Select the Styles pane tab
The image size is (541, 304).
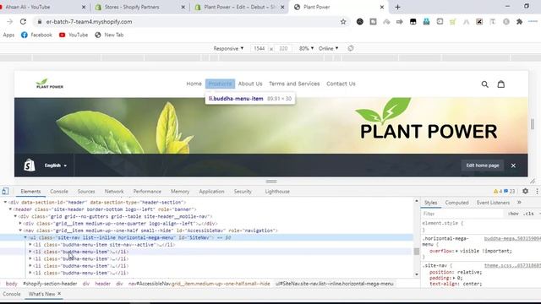[430, 203]
